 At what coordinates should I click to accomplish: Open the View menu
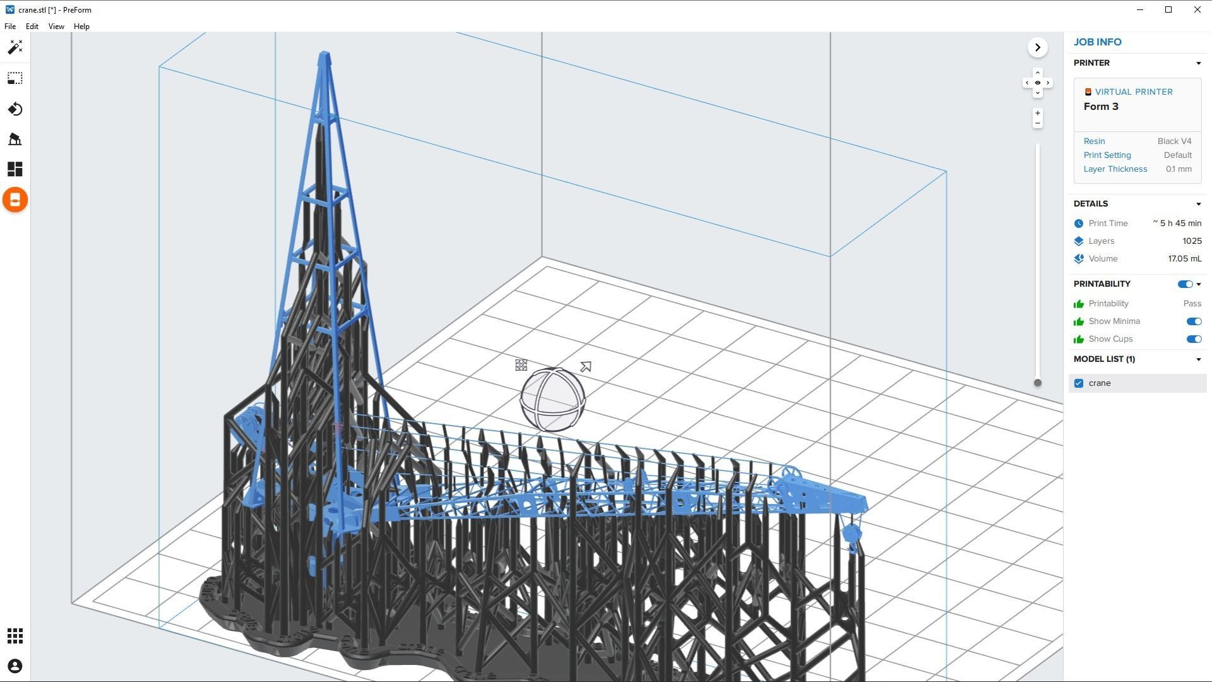click(56, 27)
